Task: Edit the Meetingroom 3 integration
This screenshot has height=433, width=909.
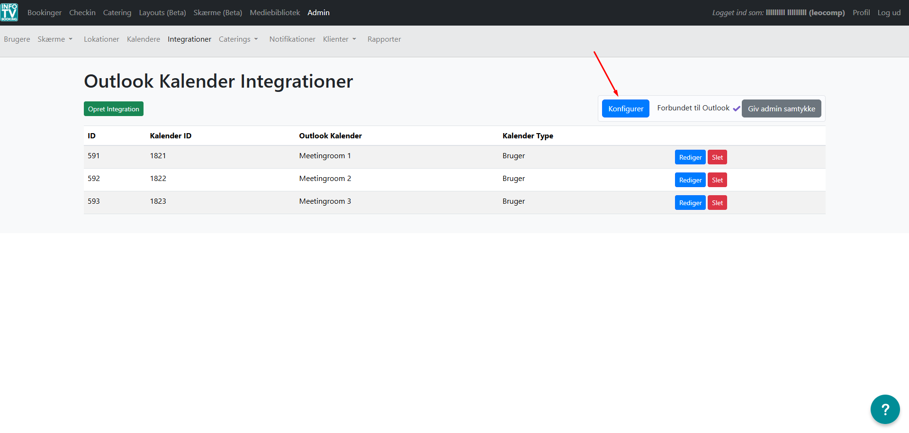Action: 690,203
